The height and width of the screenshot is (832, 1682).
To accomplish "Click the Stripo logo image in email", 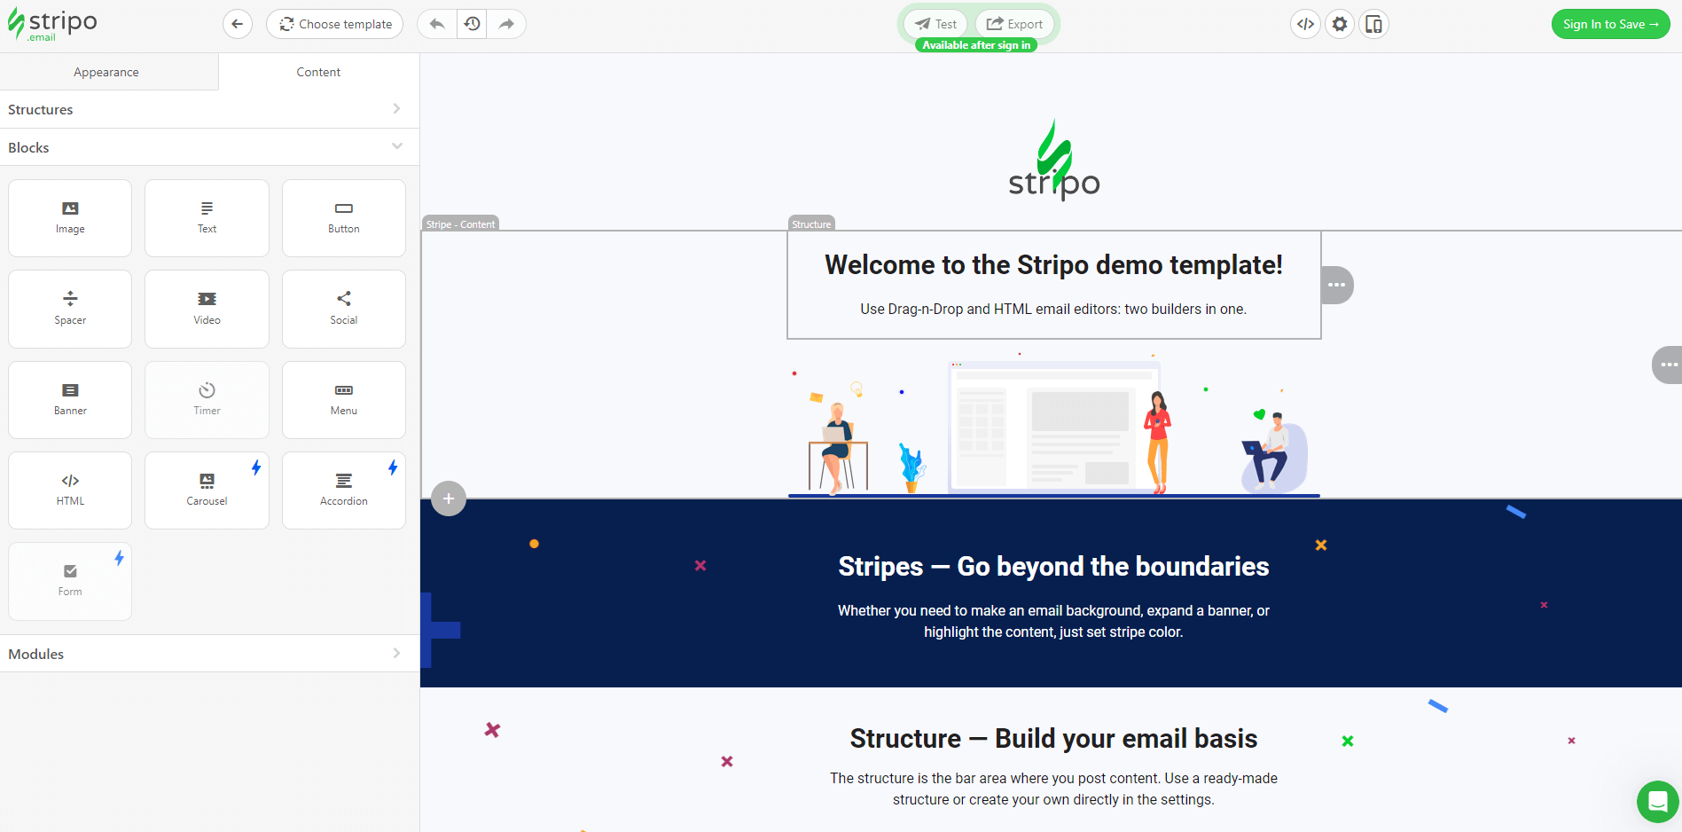I will (1054, 160).
